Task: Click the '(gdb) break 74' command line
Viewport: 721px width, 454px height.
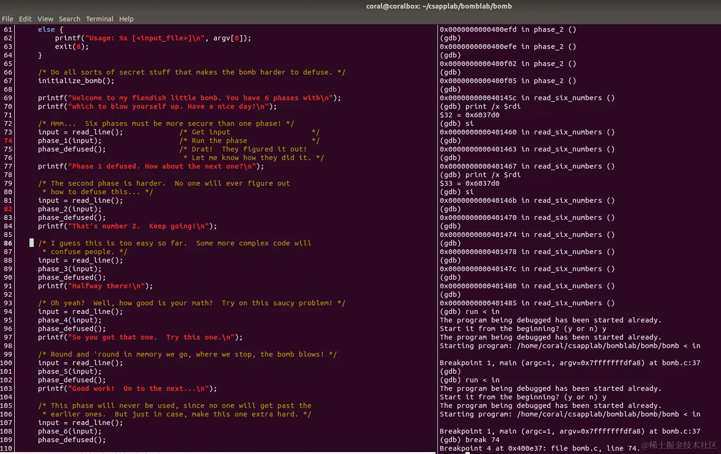Action: pos(469,440)
